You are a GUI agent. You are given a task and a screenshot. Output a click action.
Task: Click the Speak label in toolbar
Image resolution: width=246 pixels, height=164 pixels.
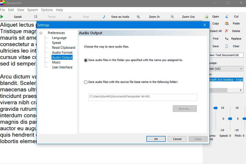[x=18, y=17]
